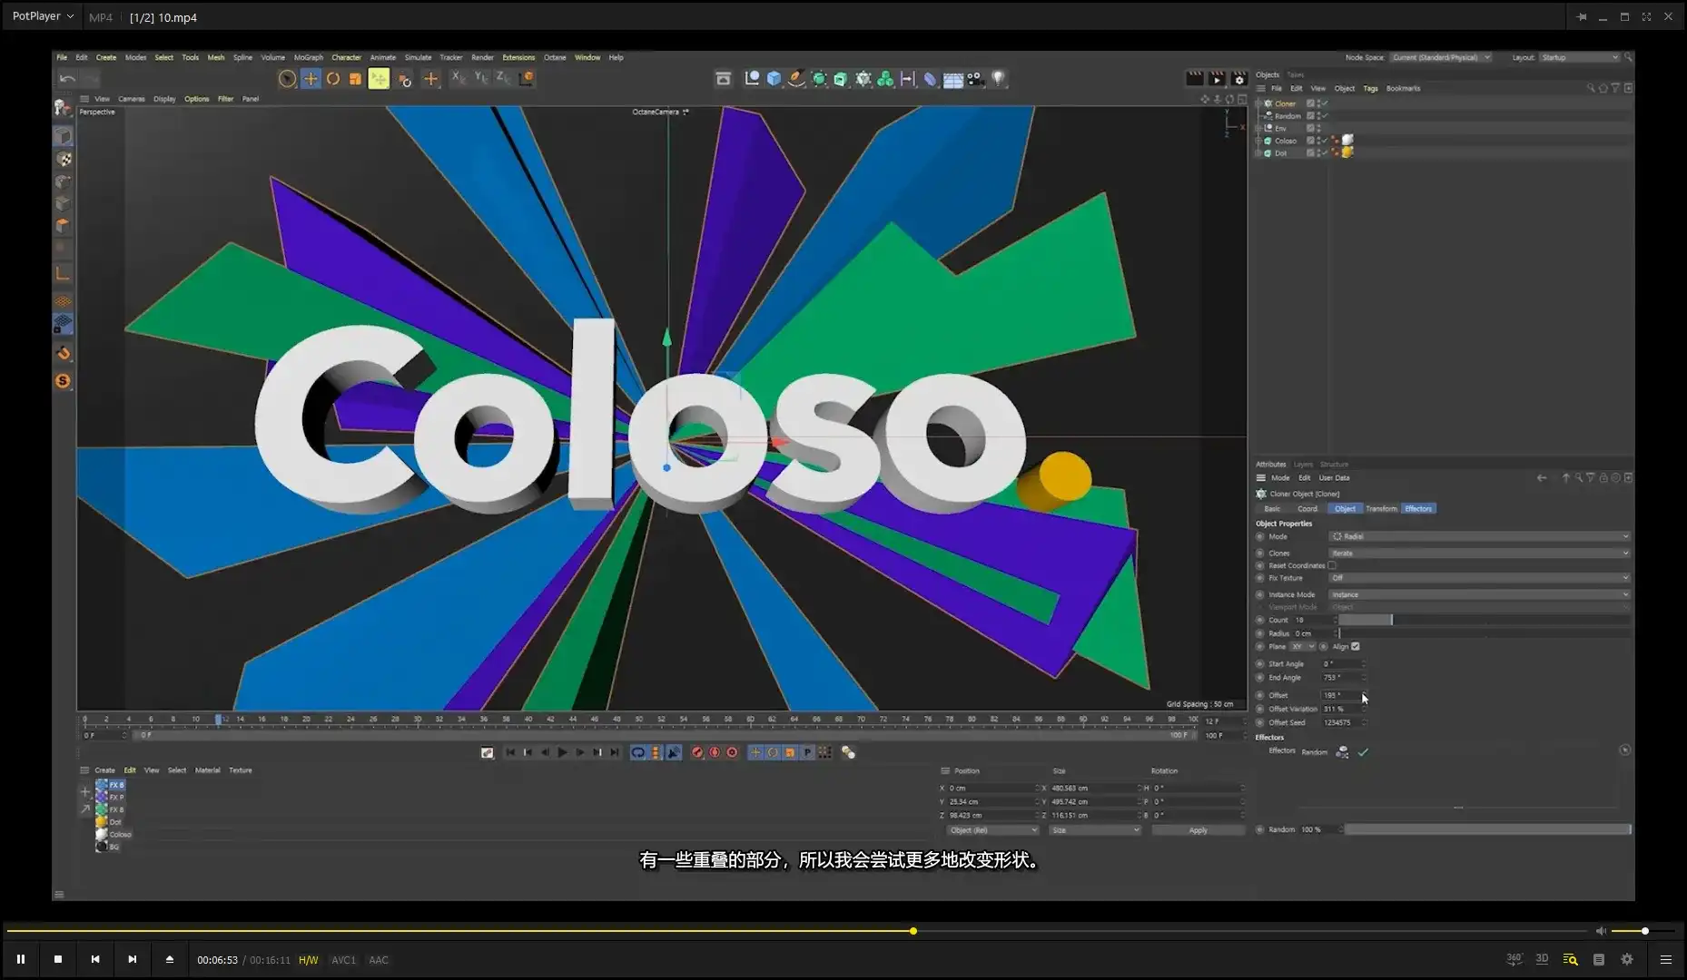Select the Dot object in the Object Manager
The width and height of the screenshot is (1687, 980).
[1281, 153]
